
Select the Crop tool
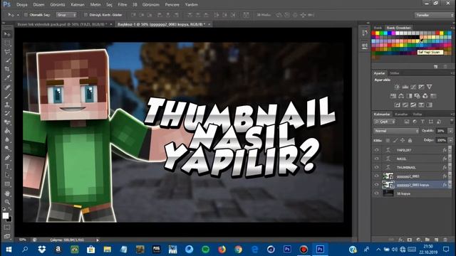click(x=7, y=70)
